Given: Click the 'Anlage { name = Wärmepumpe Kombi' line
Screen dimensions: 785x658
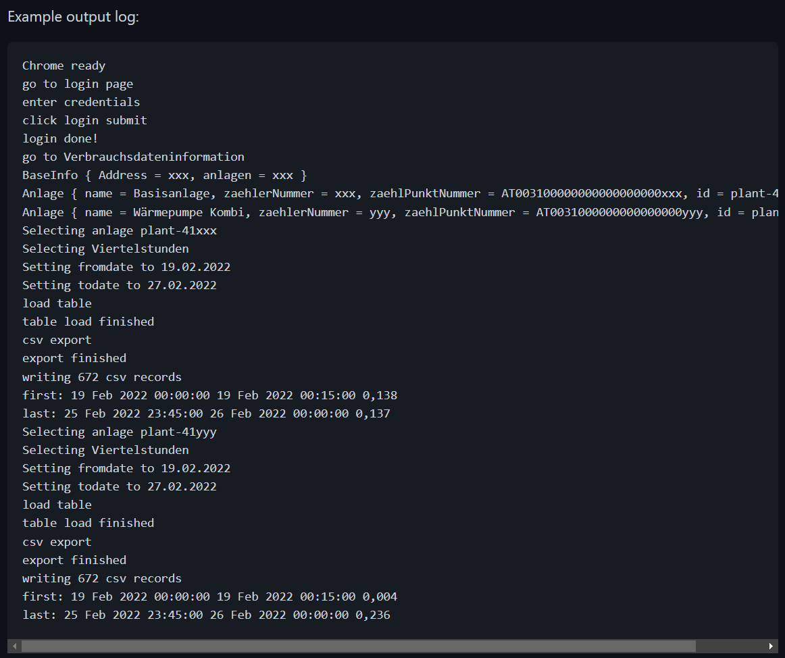Looking at the screenshot, I should pyautogui.click(x=400, y=212).
